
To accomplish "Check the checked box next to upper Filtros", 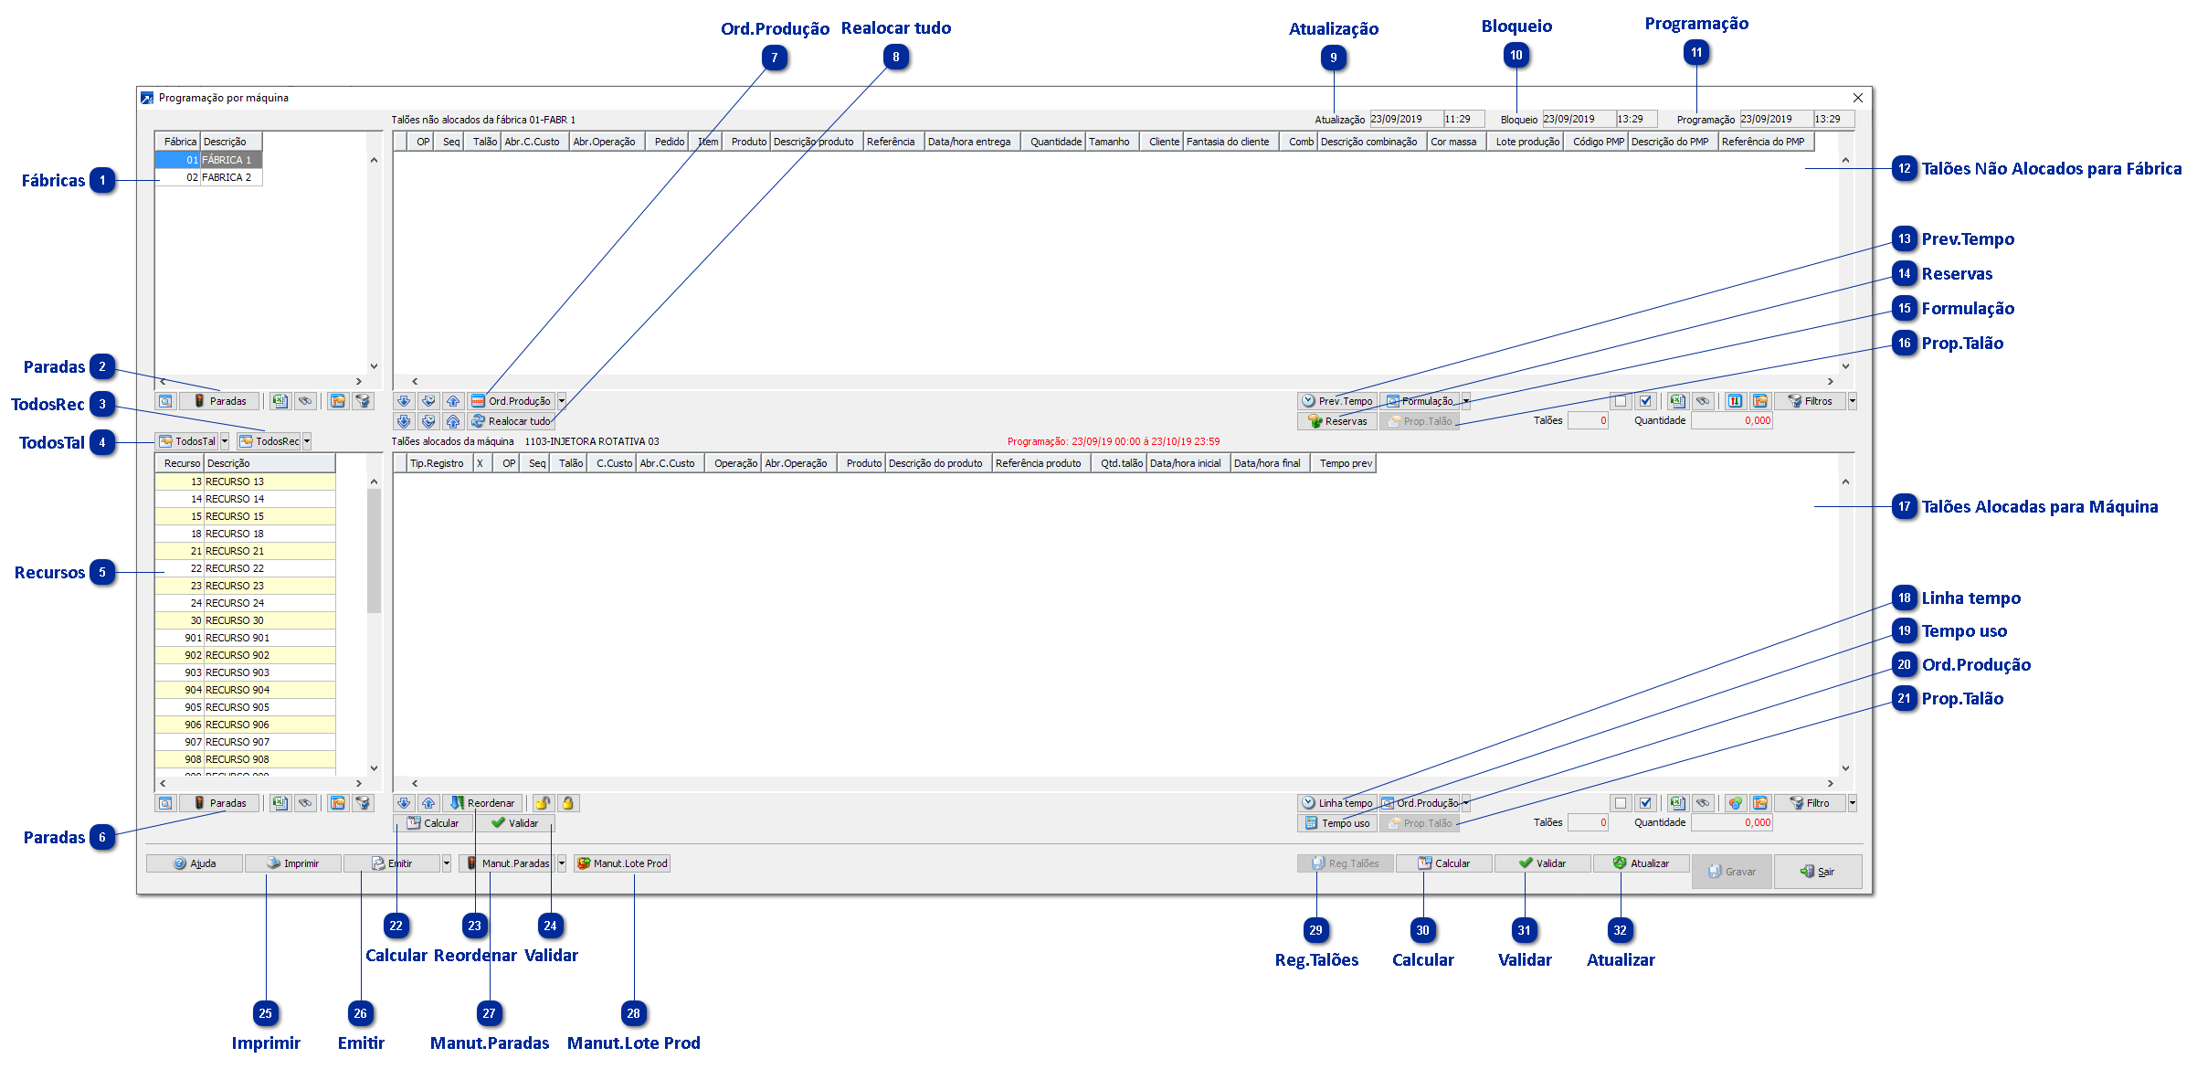I will click(1645, 401).
